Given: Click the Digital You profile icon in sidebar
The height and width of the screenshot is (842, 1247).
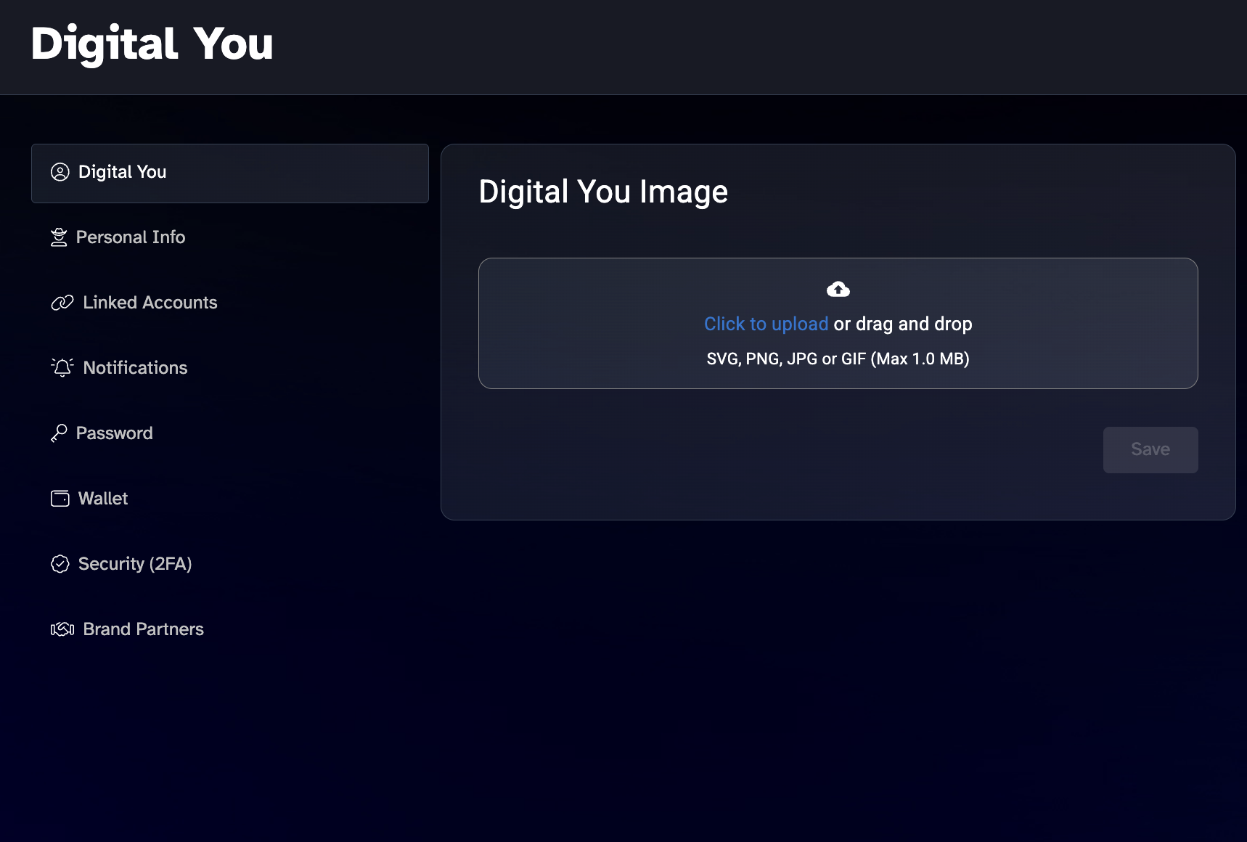Looking at the screenshot, I should click(x=60, y=172).
